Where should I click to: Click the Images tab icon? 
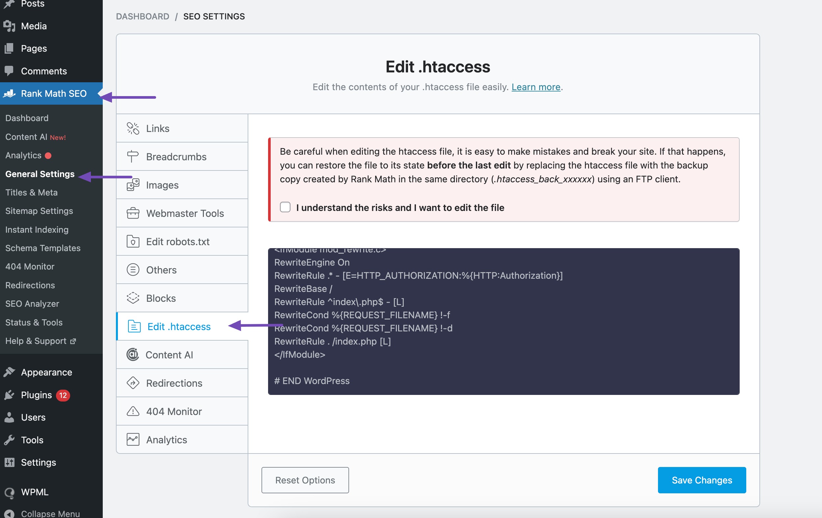[133, 185]
